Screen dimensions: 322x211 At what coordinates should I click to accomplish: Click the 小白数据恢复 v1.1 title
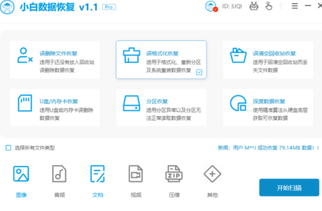59,7
